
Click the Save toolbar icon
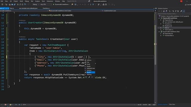click(x=12, y=4)
